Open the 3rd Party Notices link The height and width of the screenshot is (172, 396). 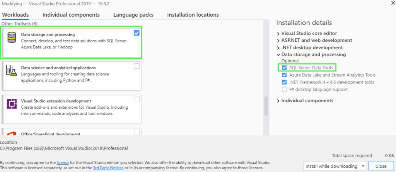coord(108,167)
